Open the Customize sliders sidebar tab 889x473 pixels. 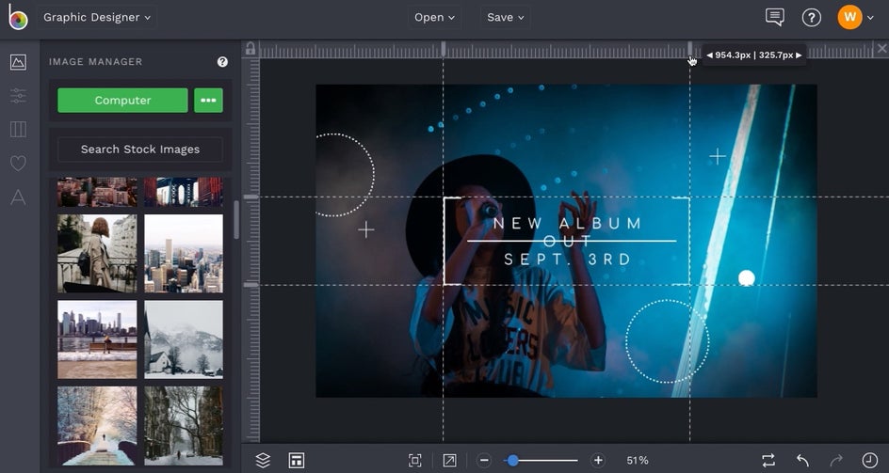(18, 96)
